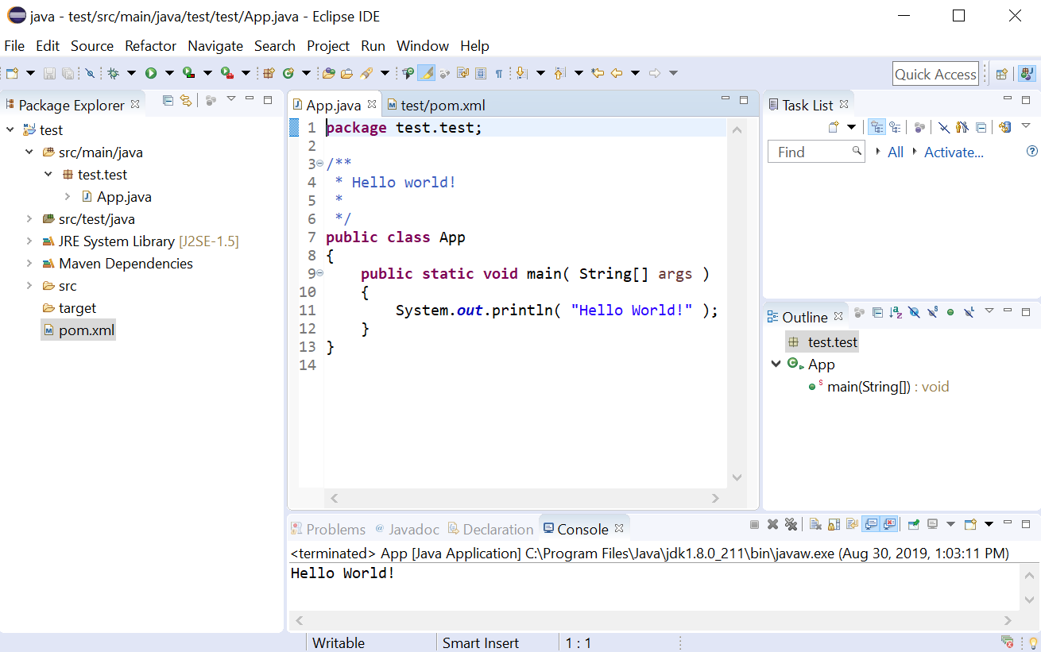Launch Debug mode from the toolbar

(x=114, y=72)
